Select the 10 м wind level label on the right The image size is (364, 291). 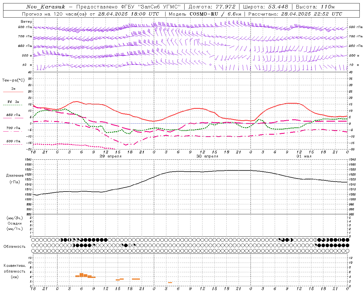point(354,65)
